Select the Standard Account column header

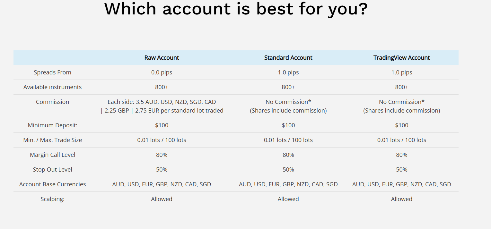point(288,58)
